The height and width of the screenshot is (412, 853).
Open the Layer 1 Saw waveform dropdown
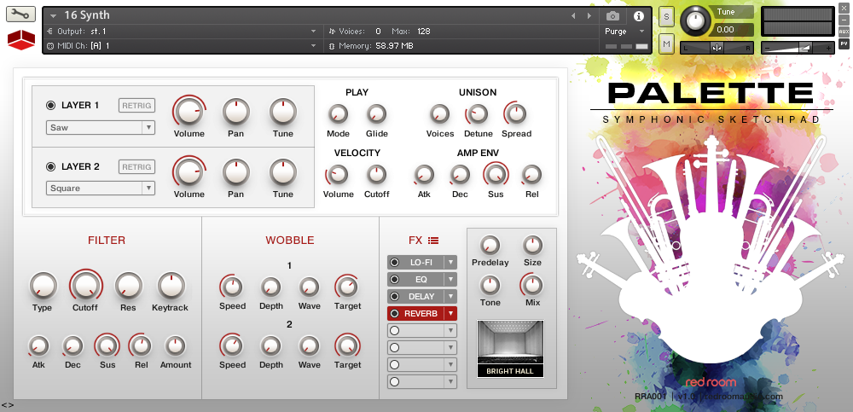pos(101,128)
